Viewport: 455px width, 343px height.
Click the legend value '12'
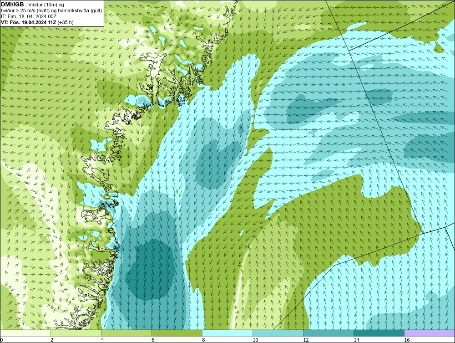(x=306, y=340)
